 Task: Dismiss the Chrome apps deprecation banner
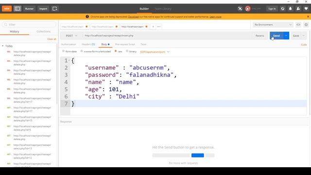coord(308,17)
